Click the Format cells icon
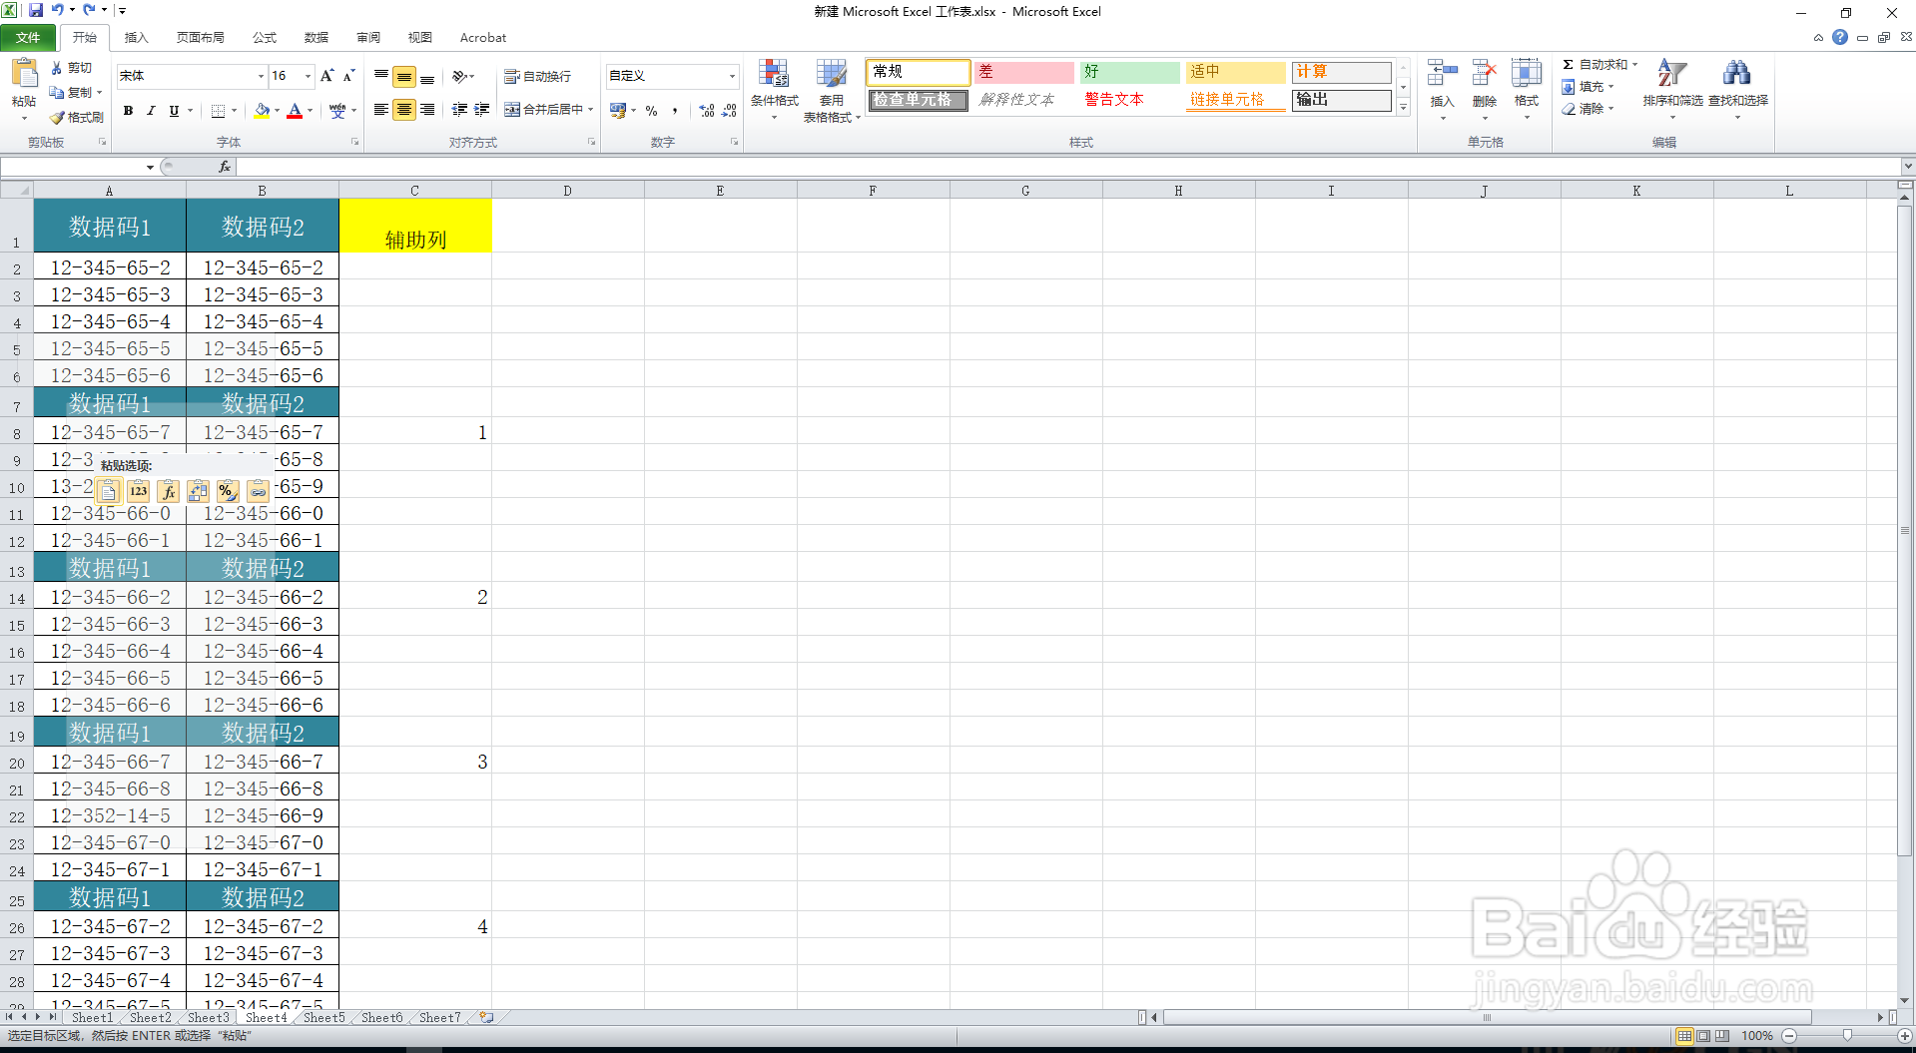Viewport: 1916px width, 1053px height. pyautogui.click(x=1526, y=73)
